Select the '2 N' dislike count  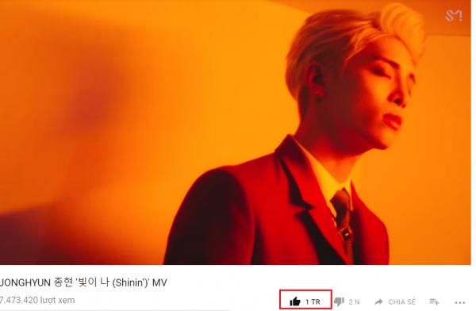click(354, 302)
